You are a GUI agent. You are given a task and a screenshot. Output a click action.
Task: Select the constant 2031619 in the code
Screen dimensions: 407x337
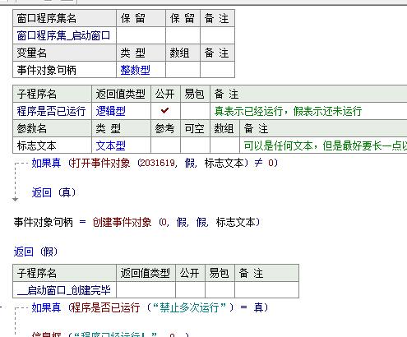pyautogui.click(x=157, y=163)
